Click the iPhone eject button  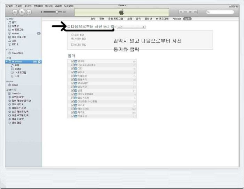tap(39, 61)
